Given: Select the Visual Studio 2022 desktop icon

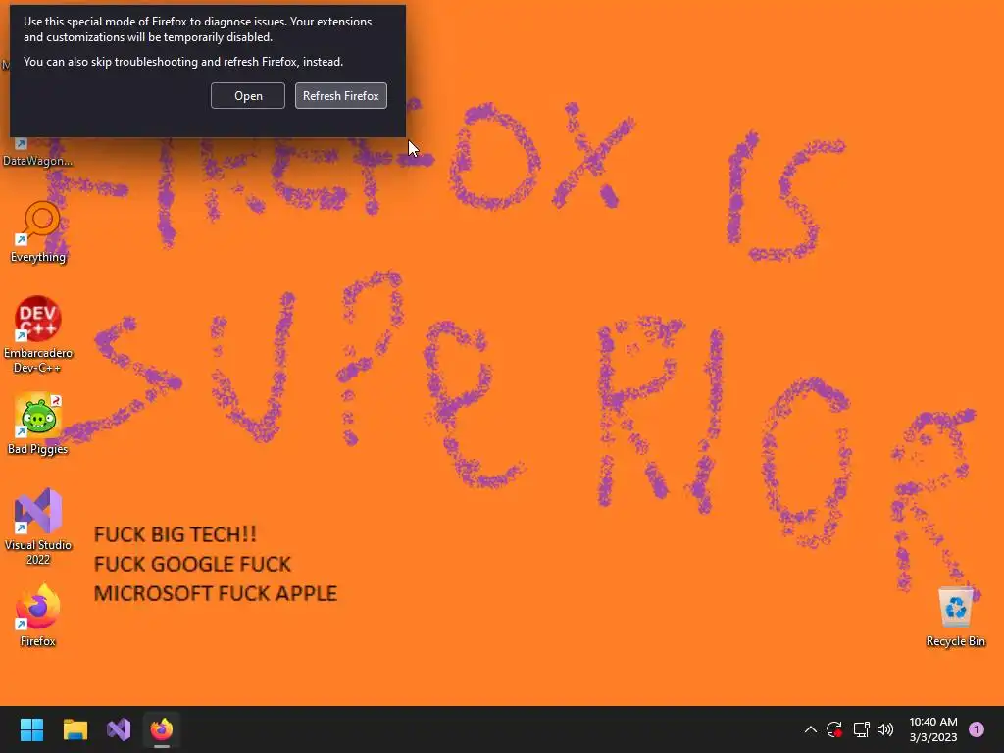Looking at the screenshot, I should click(x=38, y=527).
